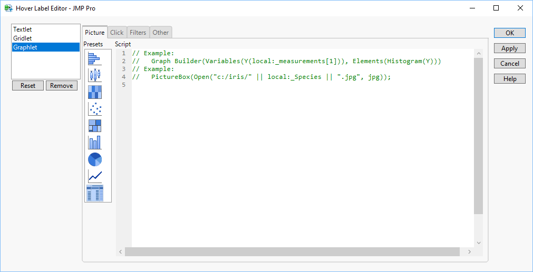Image resolution: width=533 pixels, height=272 pixels.
Task: Maximize the Hover Label Editor window
Action: coord(496,8)
